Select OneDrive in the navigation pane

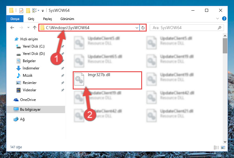(x=28, y=100)
